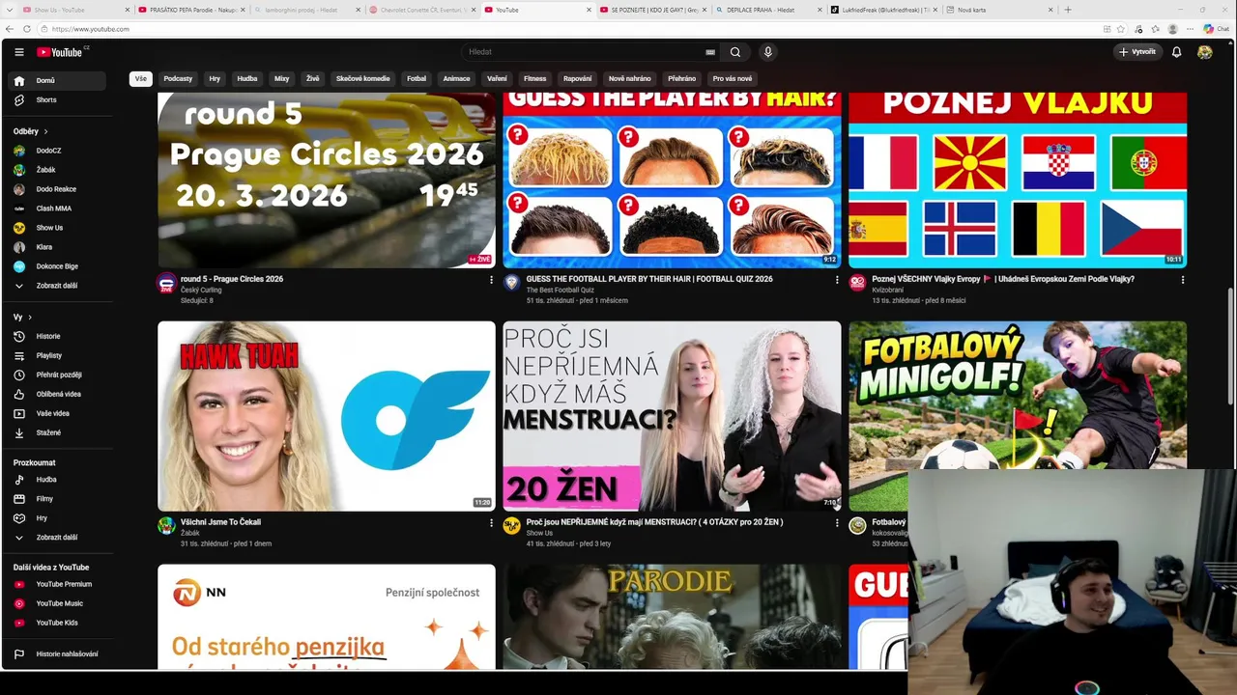1237x695 pixels.
Task: Open Hry under Prozkoumat
Action: coord(58,518)
